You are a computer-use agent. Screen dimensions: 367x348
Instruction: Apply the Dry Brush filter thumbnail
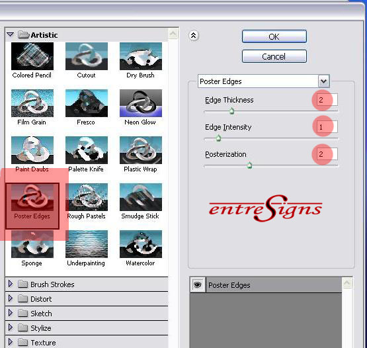click(141, 56)
